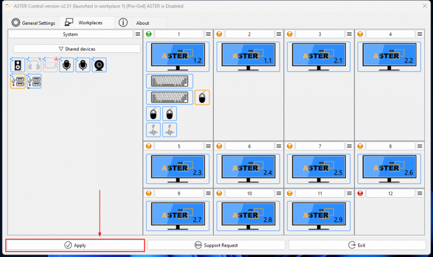Open the System panel hamburger menu
The height and width of the screenshot is (257, 433).
[138, 34]
